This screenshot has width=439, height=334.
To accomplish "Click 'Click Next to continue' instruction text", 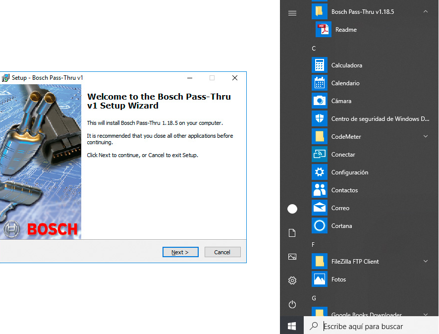I will [142, 155].
